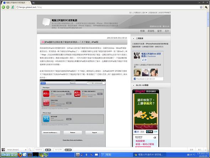Click the blue icon right of Firefox in taskbar
Screen dimensions: 210x158
pos(25,155)
